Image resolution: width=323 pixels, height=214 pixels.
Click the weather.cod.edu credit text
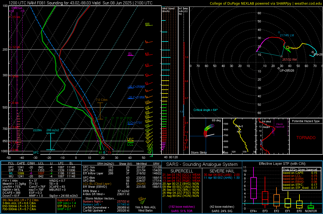308,4
